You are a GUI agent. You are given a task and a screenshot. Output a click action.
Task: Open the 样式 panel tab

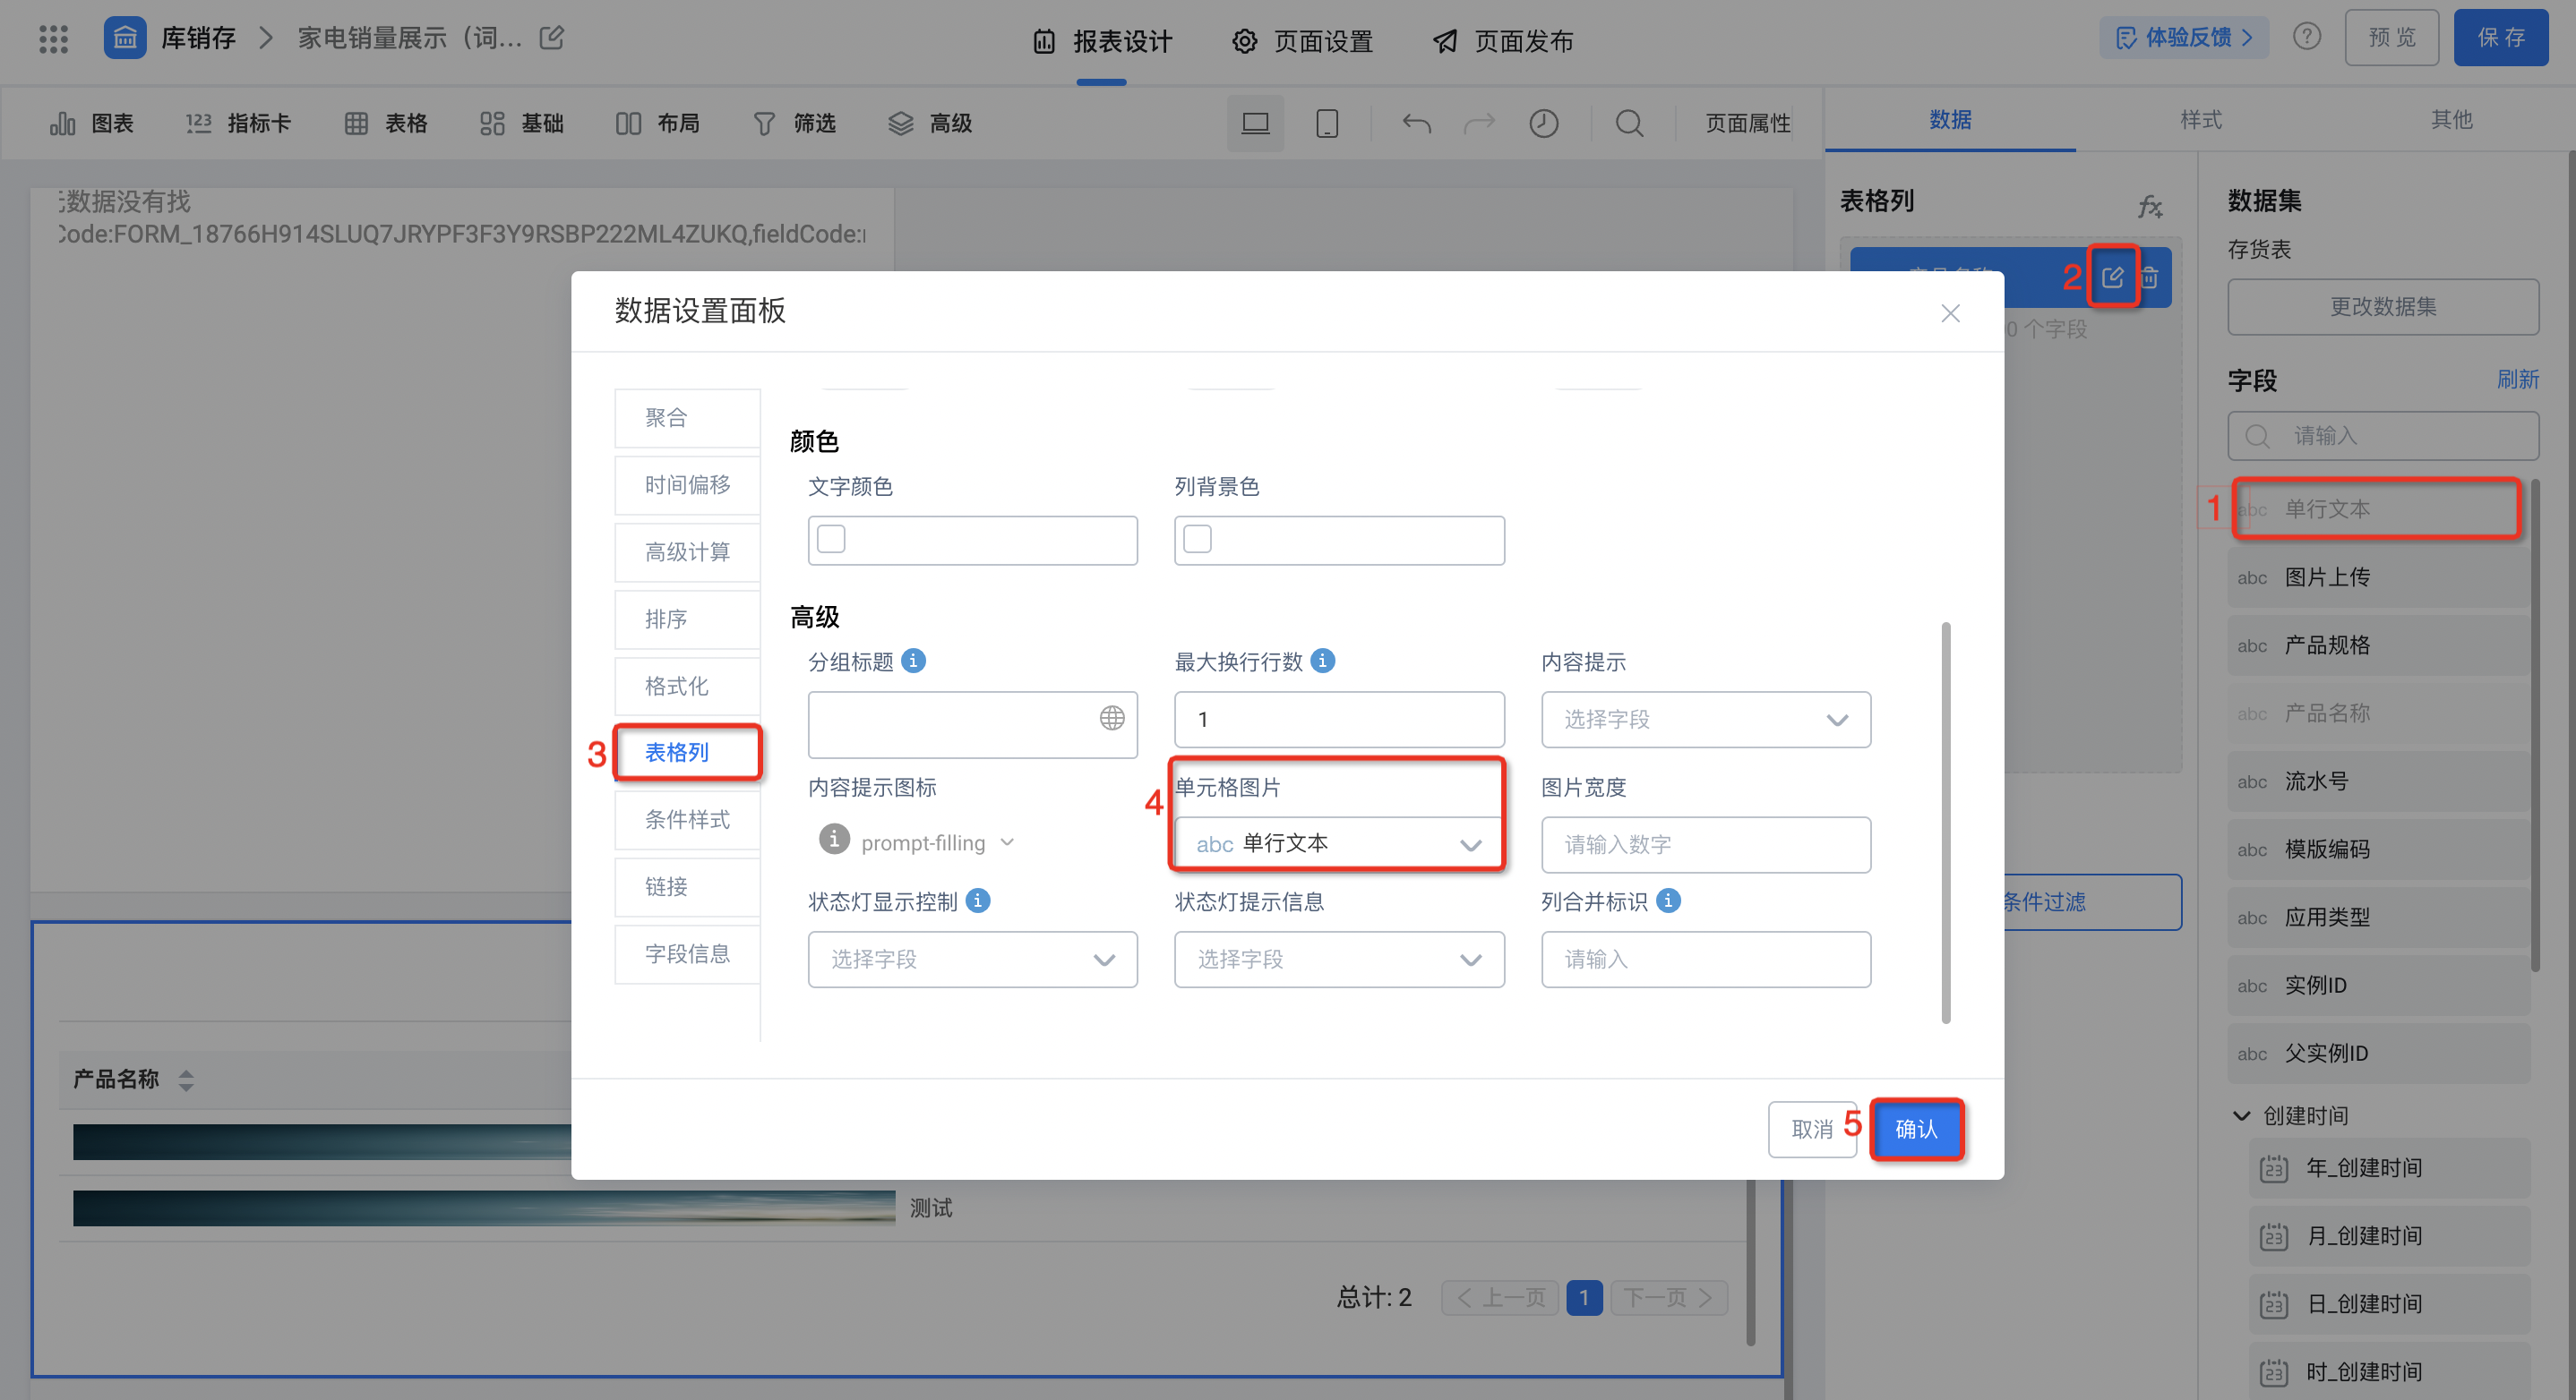pos(2200,120)
